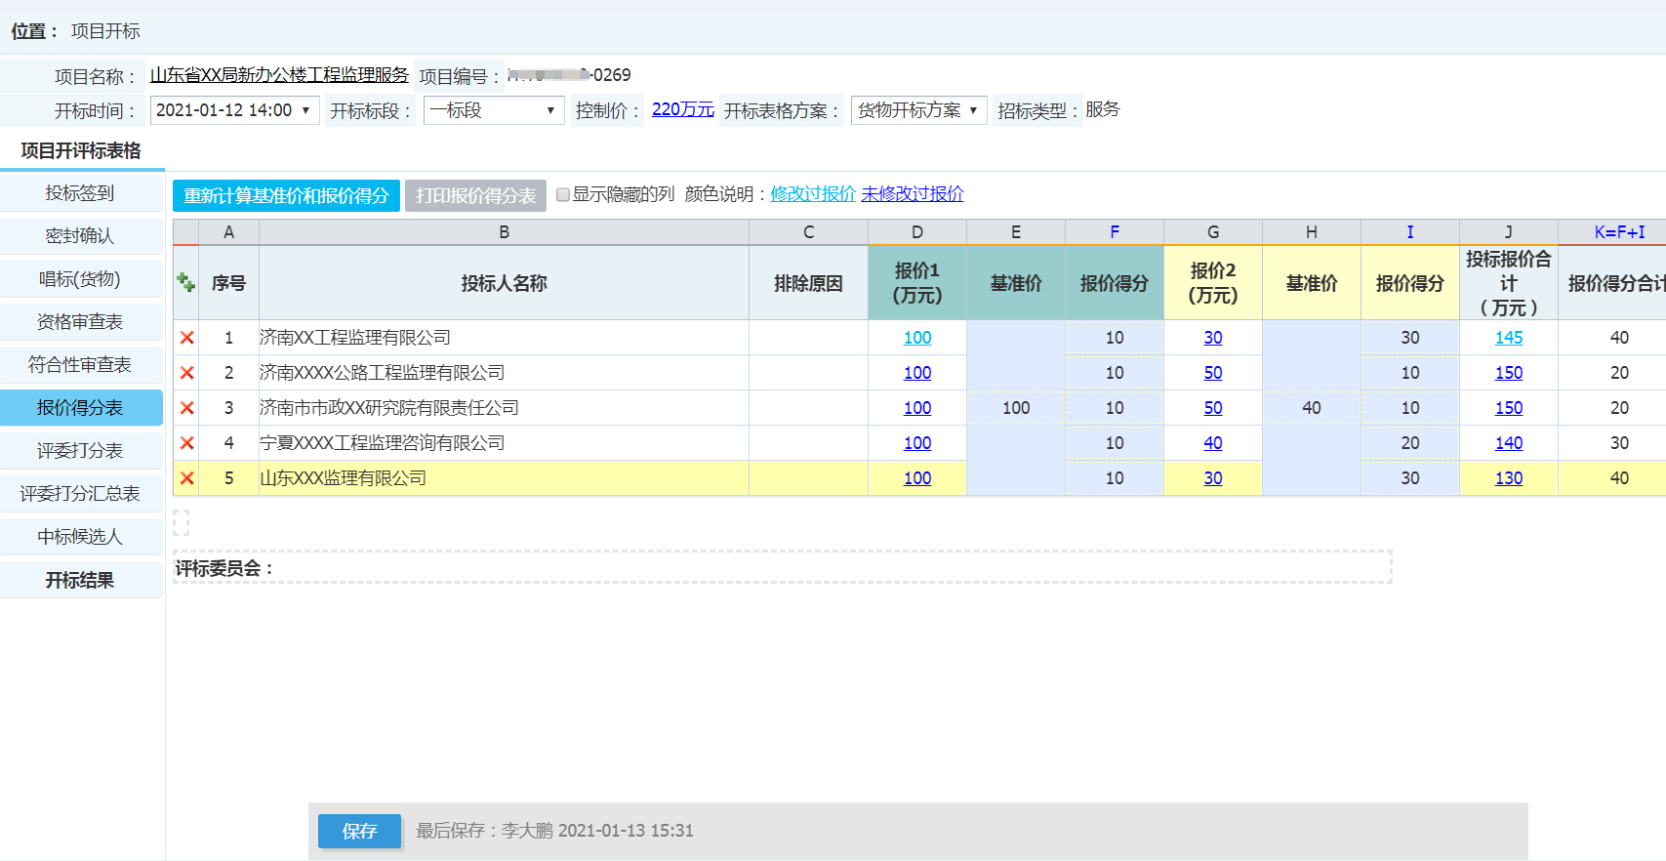This screenshot has width=1666, height=861.
Task: Click 修改过报价 color legend link
Action: 813,194
